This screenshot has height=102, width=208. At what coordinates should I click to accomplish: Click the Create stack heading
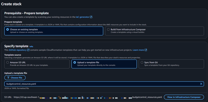pyautogui.click(x=11, y=4)
